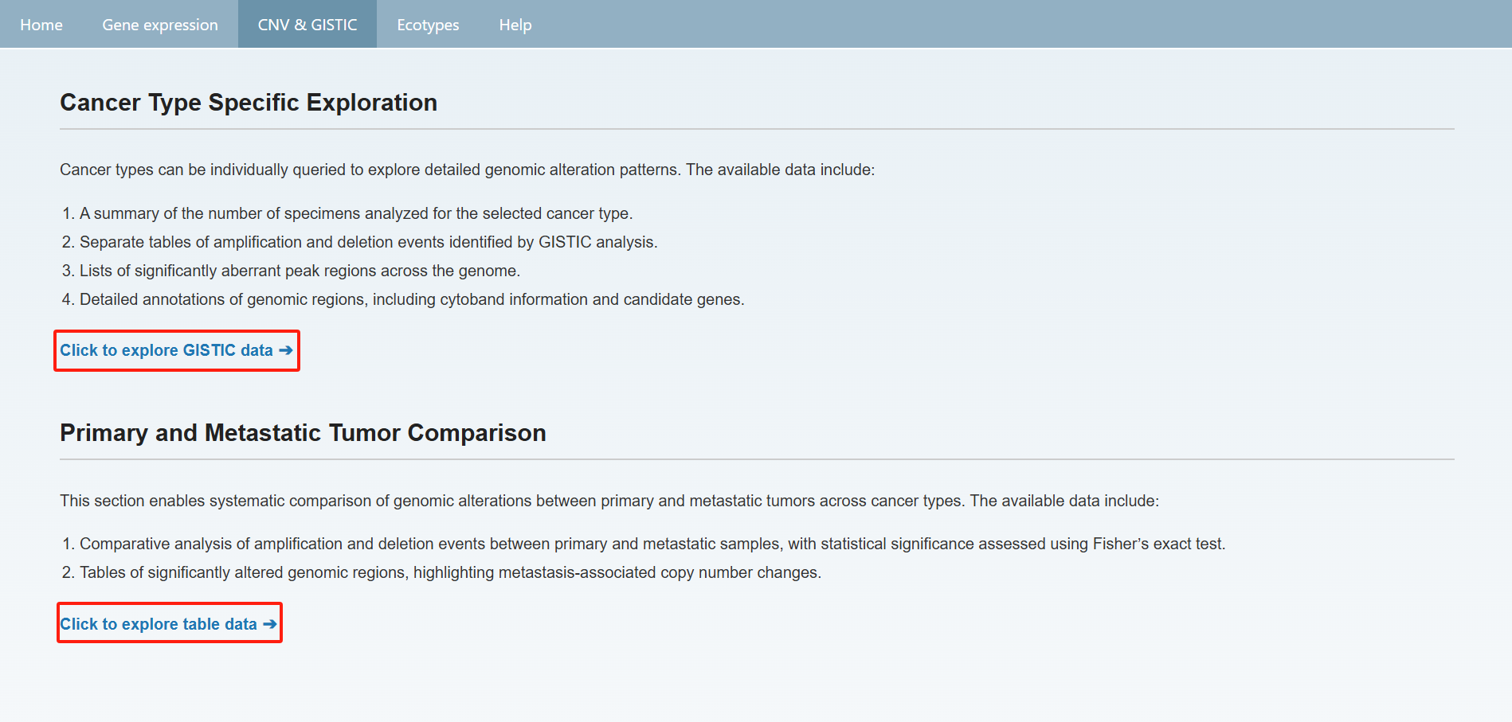
Task: Click arrow icon after GISTIC data link
Action: point(286,350)
